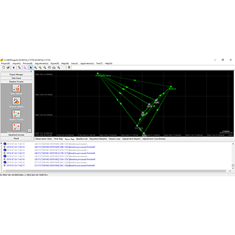Click the first zoom magnifier icon

(35, 67)
